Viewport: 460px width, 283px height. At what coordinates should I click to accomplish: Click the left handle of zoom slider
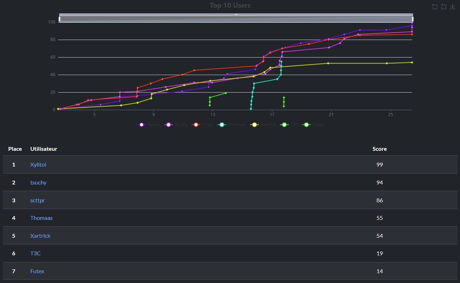[59, 19]
